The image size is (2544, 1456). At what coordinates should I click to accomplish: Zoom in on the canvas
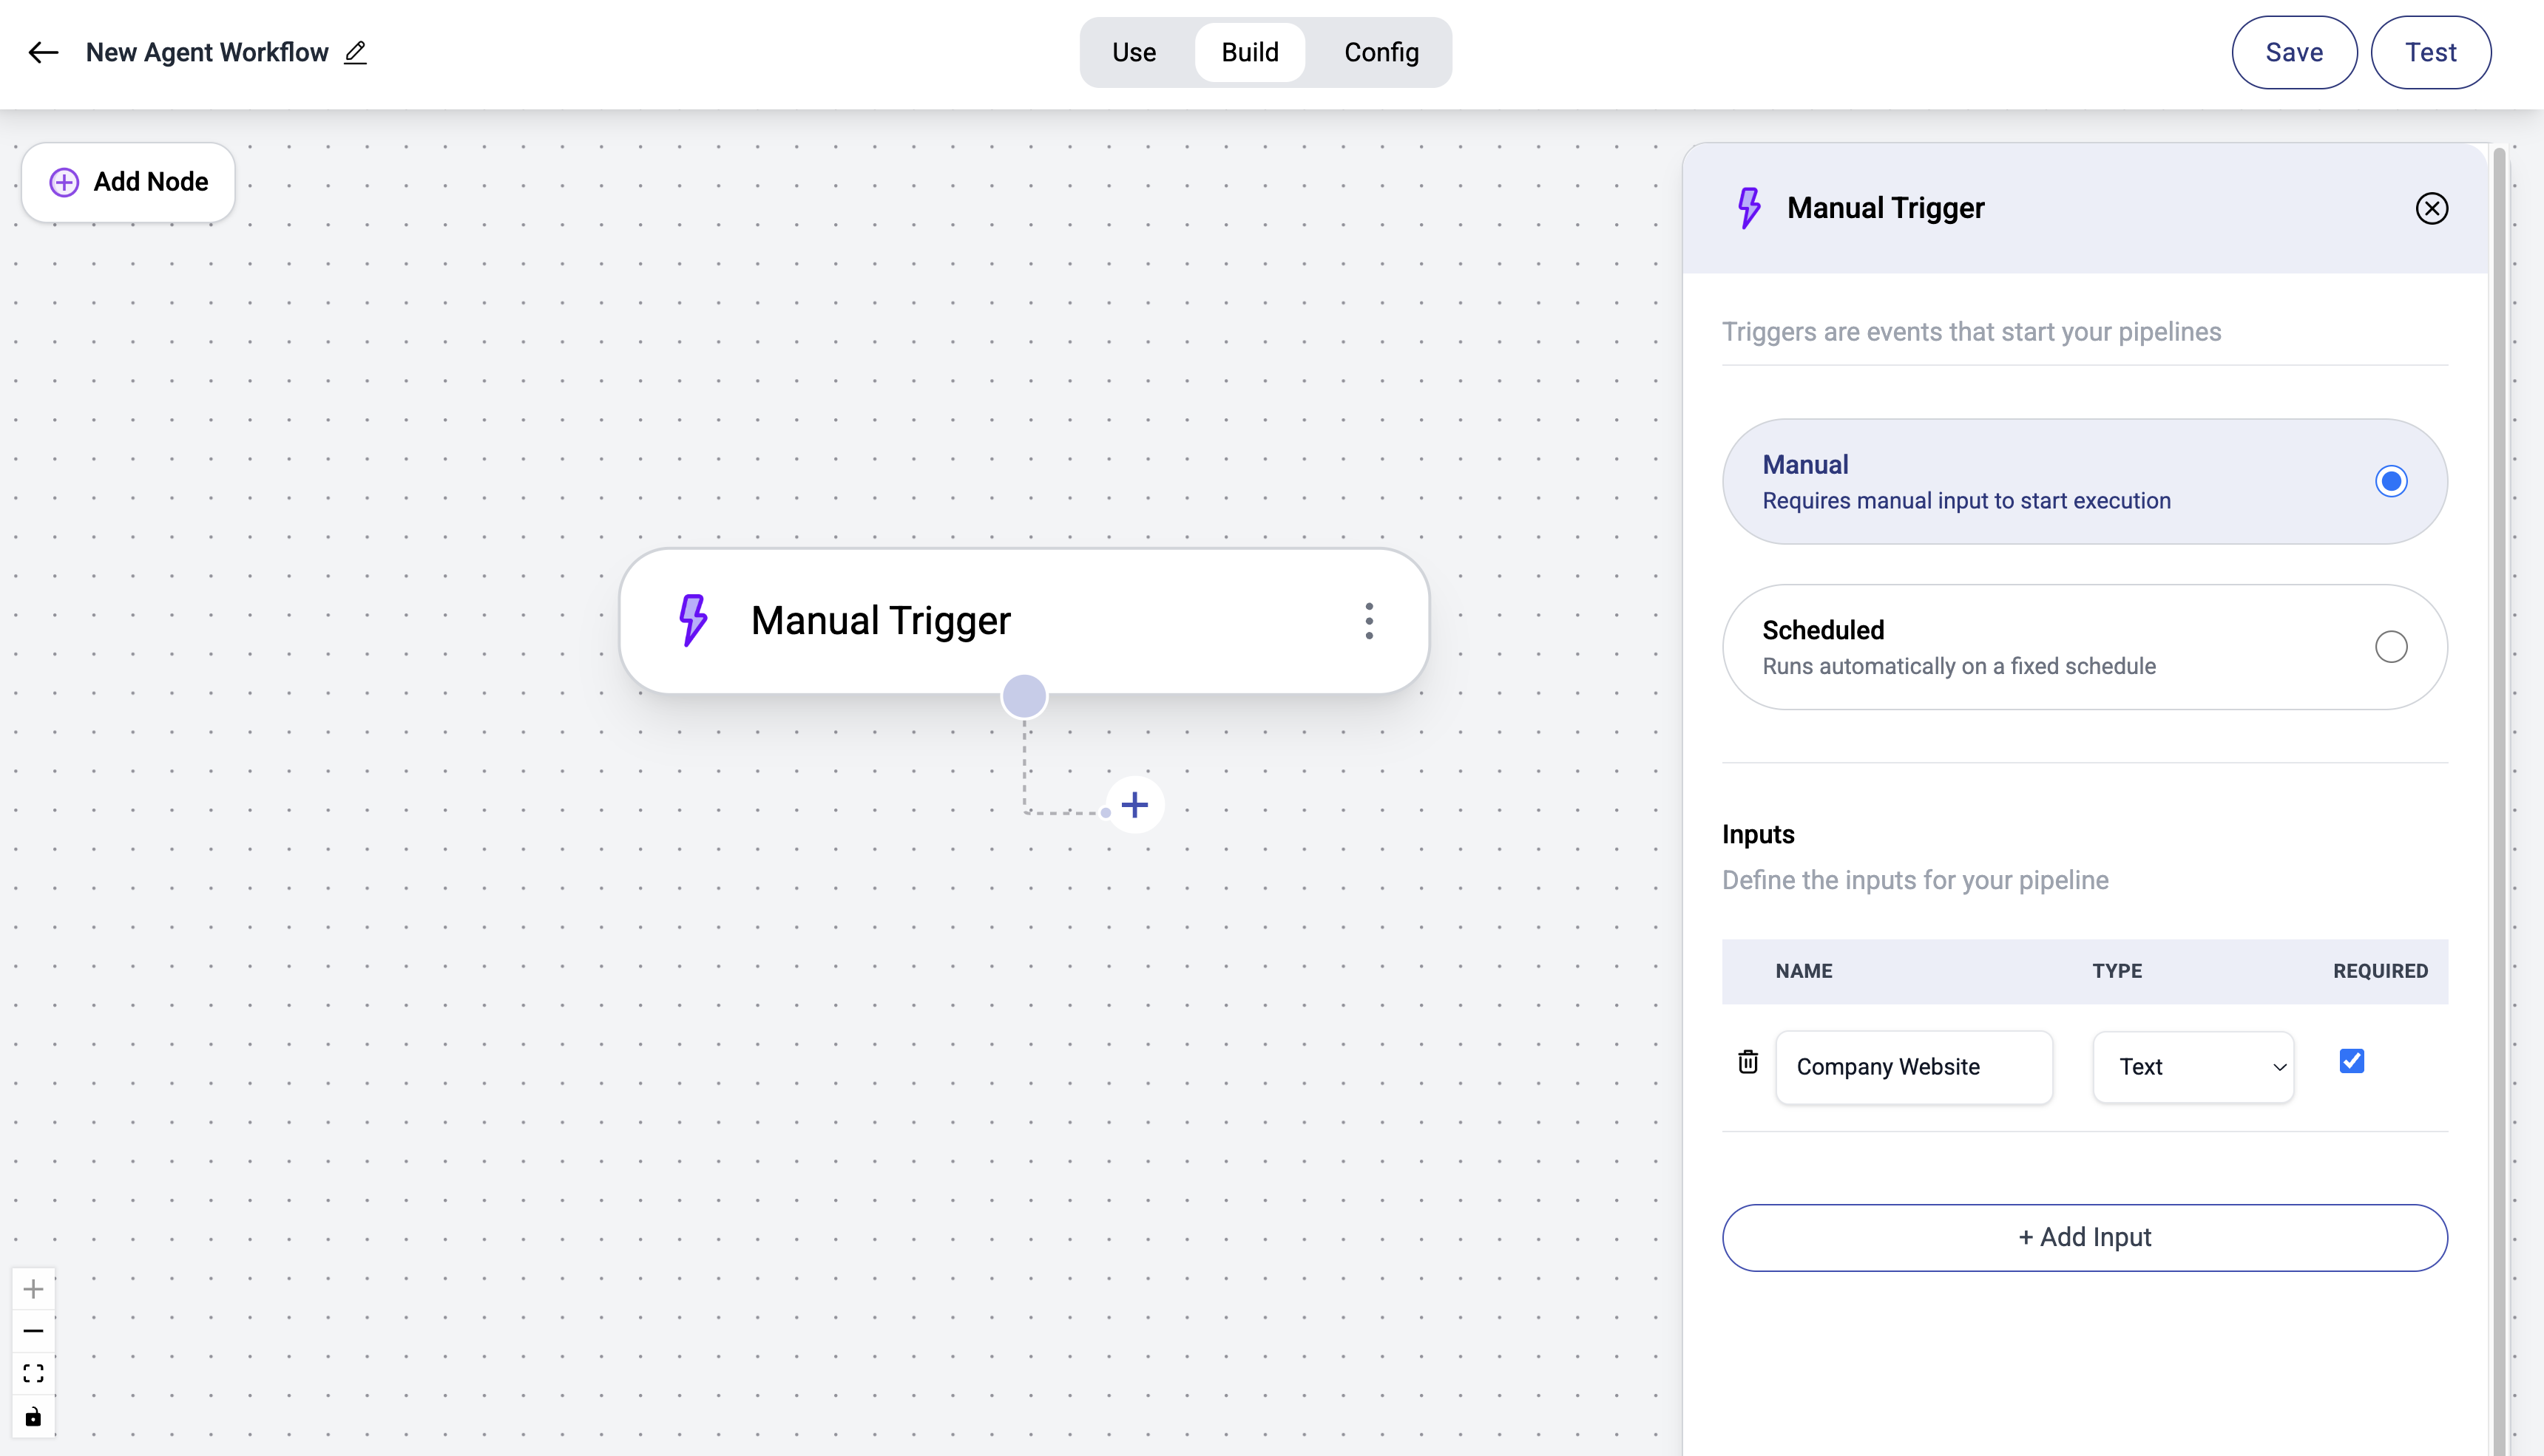(x=33, y=1288)
